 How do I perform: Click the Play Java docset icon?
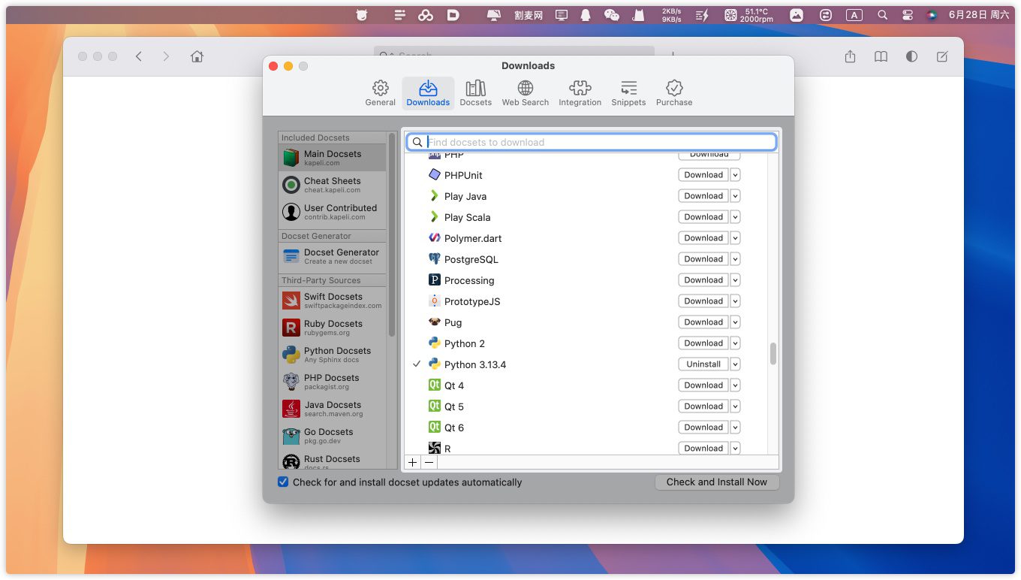click(434, 195)
